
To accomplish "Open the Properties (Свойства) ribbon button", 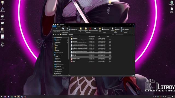I will [112, 29].
